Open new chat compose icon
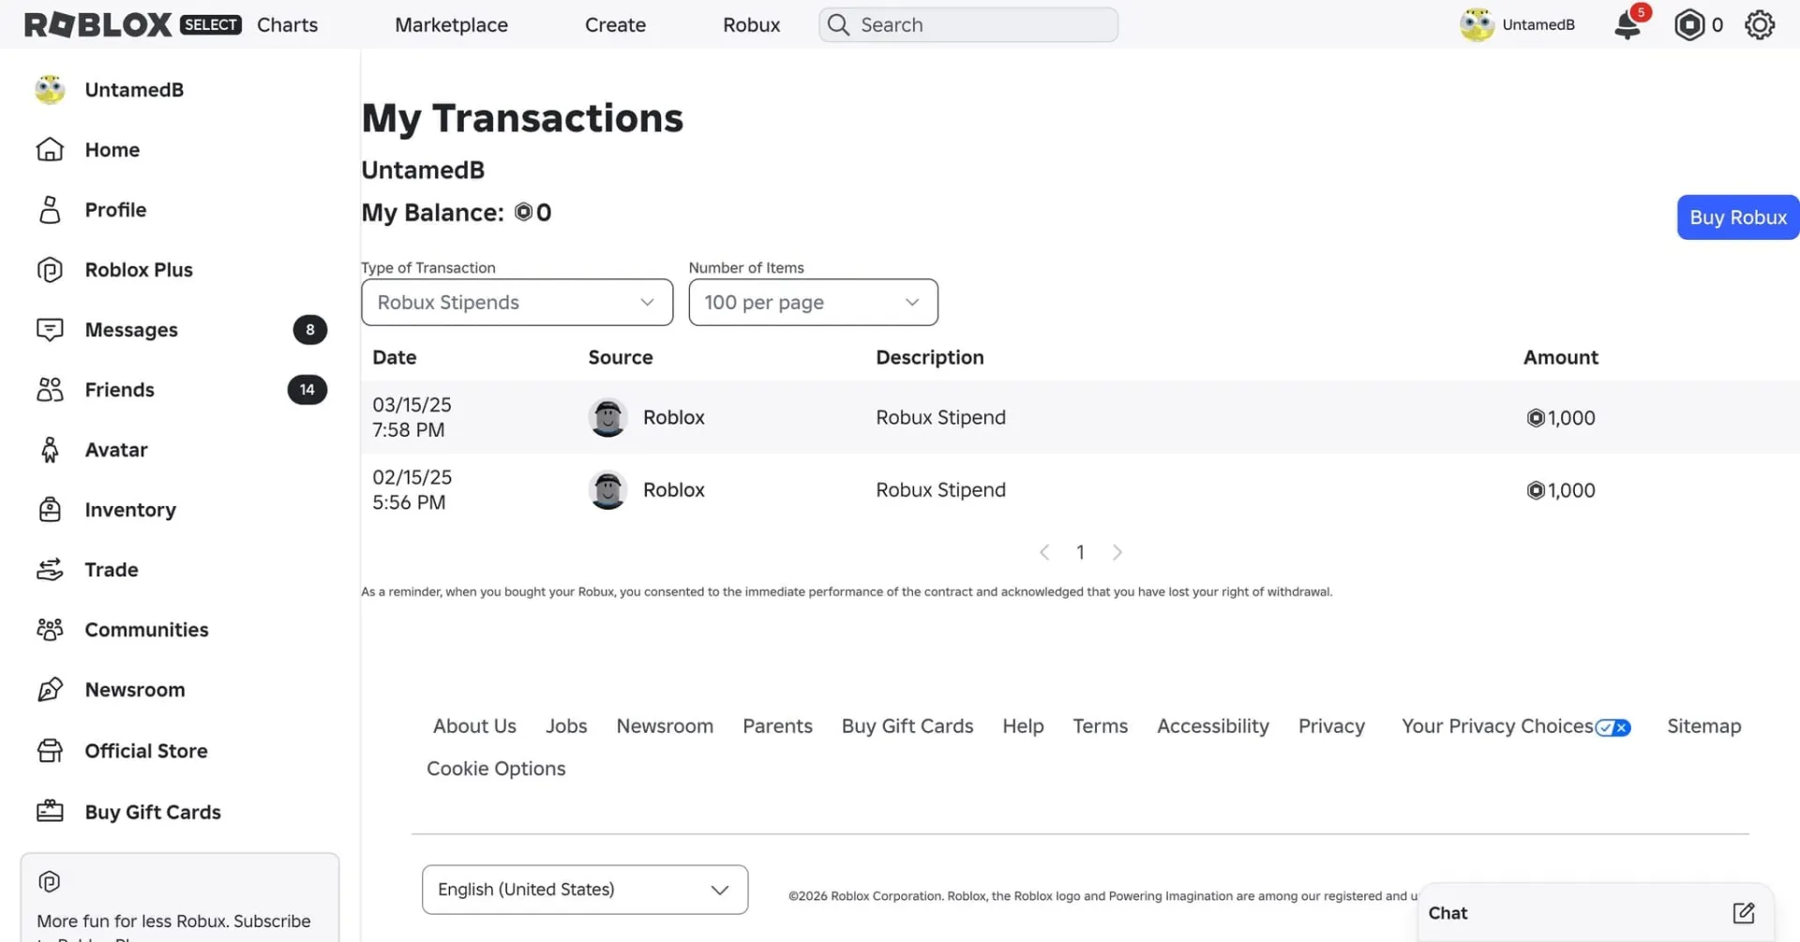This screenshot has height=942, width=1800. coord(1743,912)
